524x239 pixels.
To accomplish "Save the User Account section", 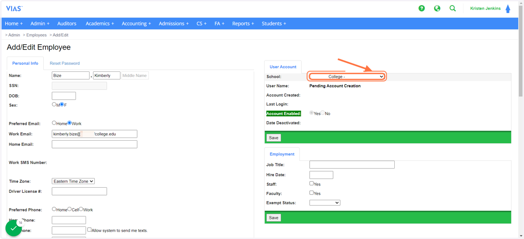I will coord(274,138).
